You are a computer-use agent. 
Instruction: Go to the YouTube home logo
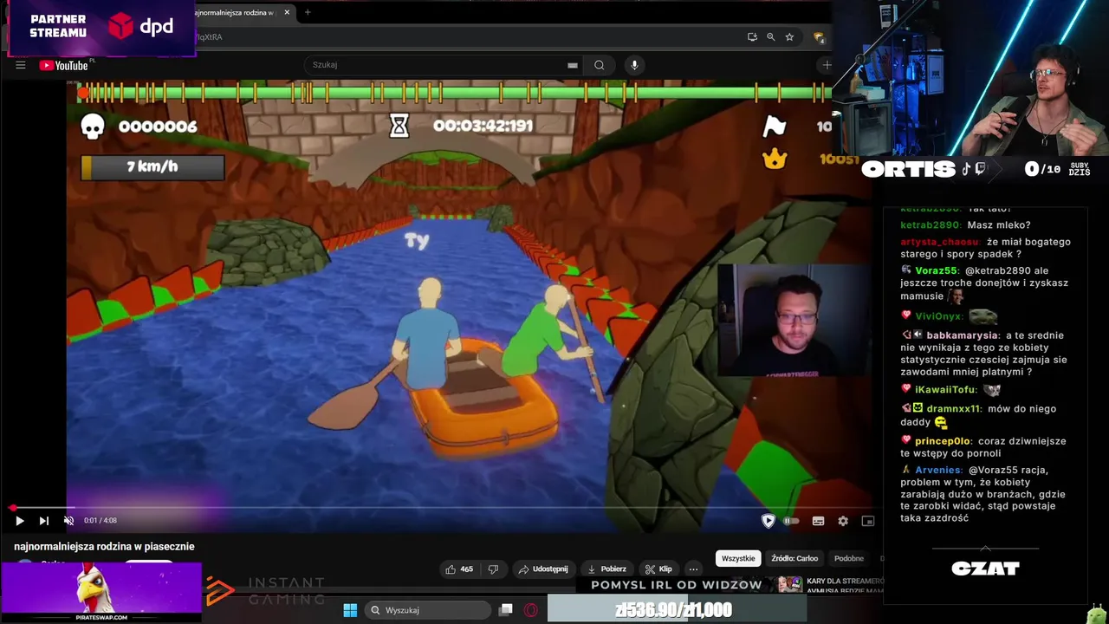[63, 66]
